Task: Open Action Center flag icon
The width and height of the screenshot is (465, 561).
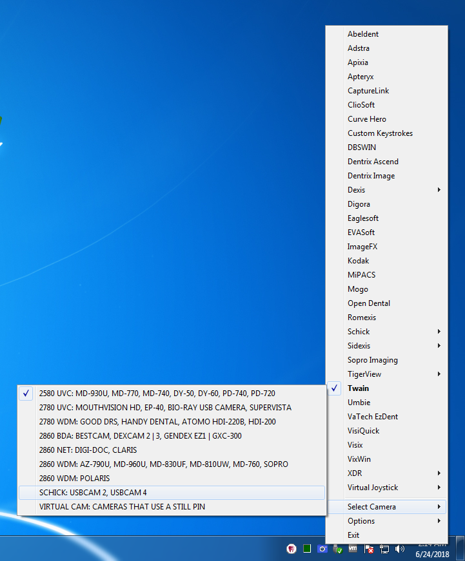Action: point(369,549)
